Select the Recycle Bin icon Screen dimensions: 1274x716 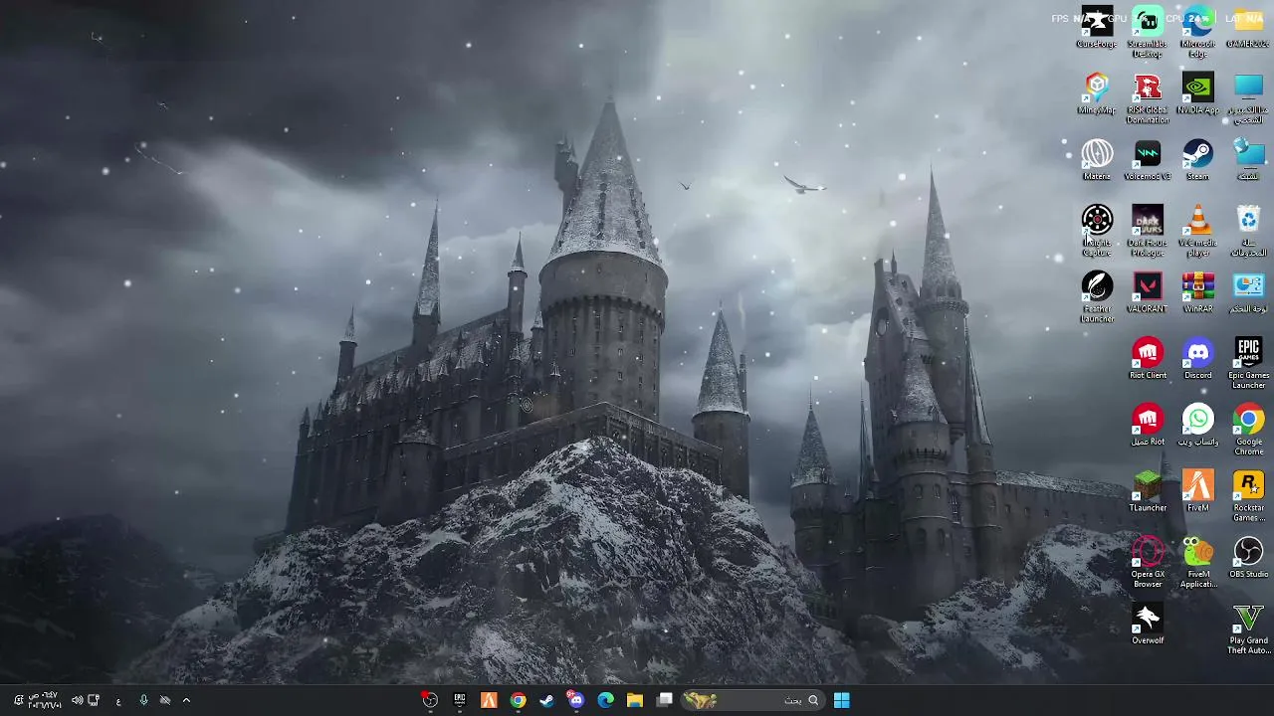1248,231
